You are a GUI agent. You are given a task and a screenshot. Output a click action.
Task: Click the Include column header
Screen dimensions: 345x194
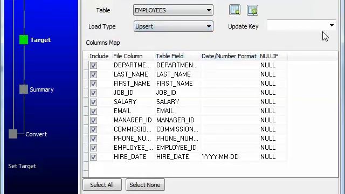[99, 56]
